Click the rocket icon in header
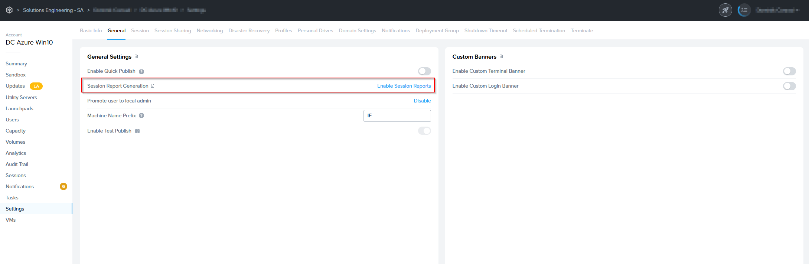The image size is (809, 264). (x=725, y=10)
